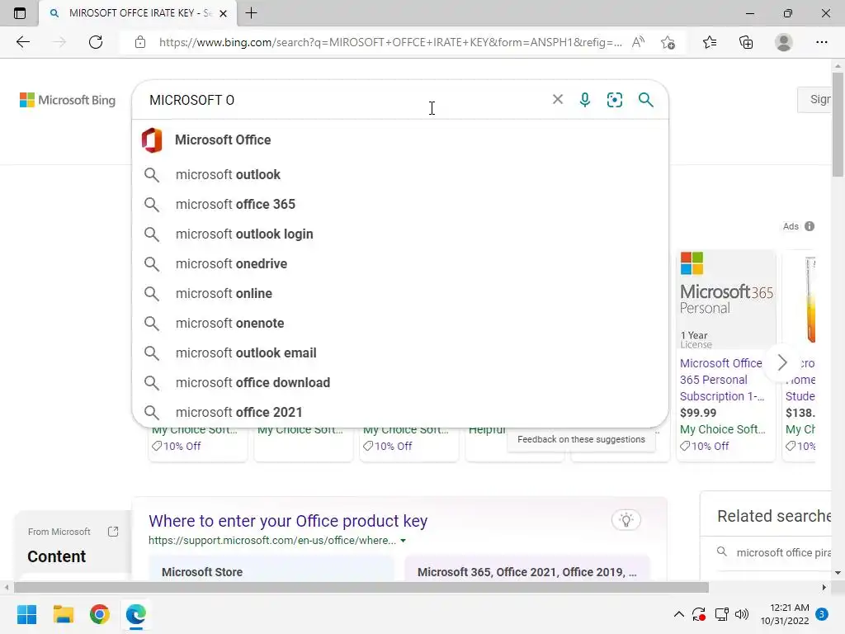Open From Microsoft external link icon
The height and width of the screenshot is (634, 845).
(x=112, y=532)
